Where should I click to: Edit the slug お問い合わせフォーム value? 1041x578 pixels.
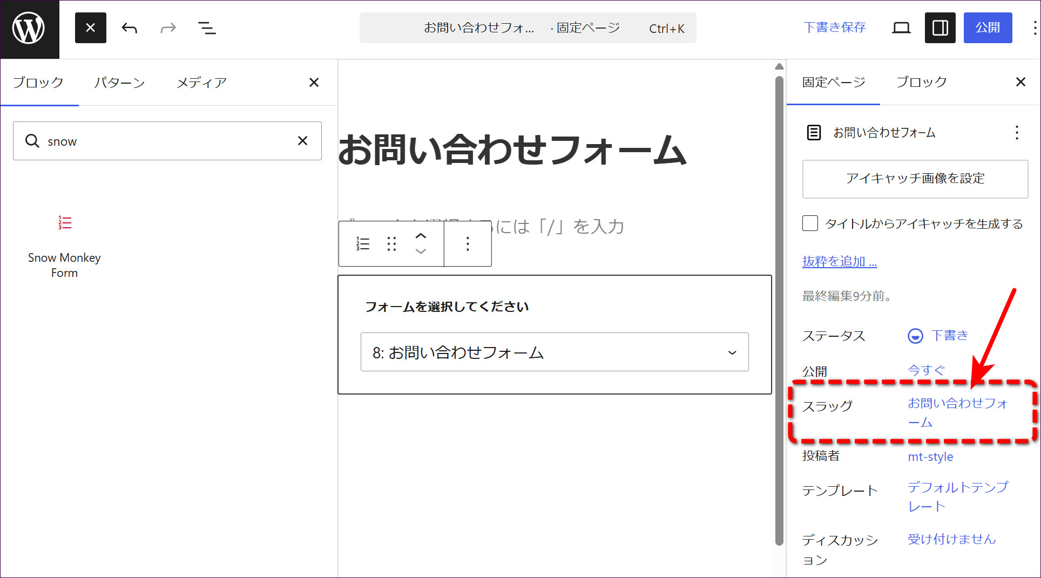point(958,413)
